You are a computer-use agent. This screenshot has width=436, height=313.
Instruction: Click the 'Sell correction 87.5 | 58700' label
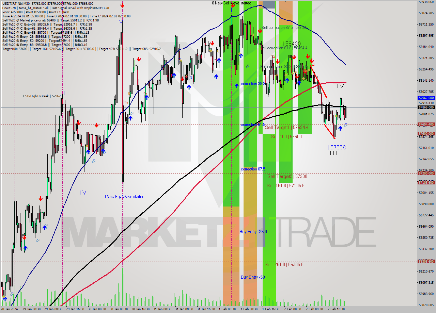(284, 28)
